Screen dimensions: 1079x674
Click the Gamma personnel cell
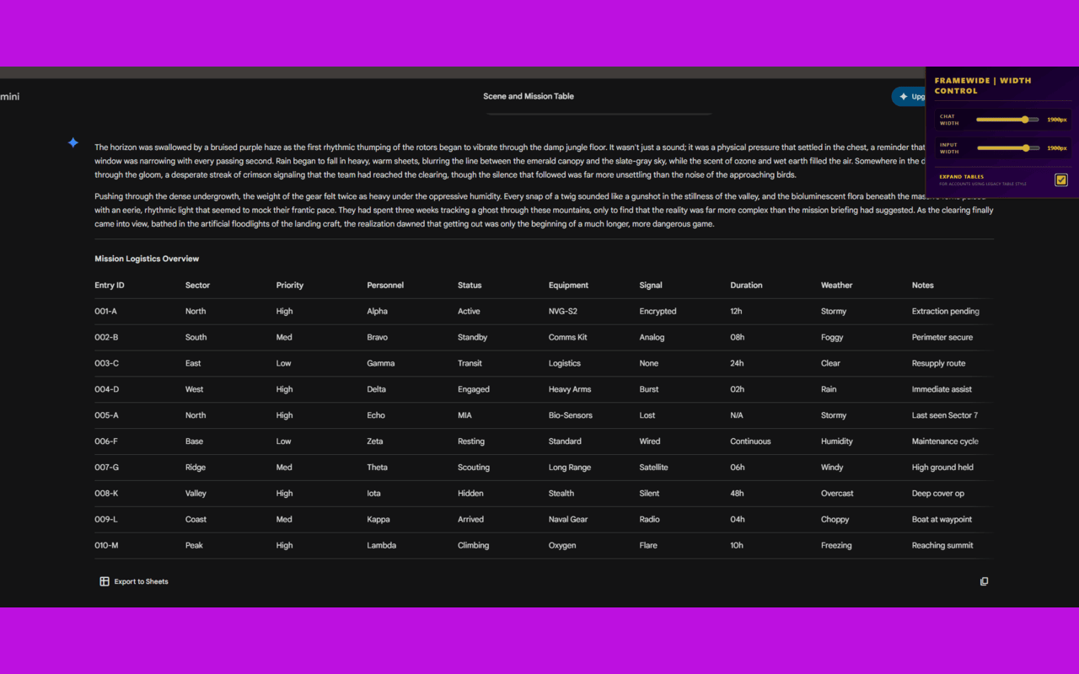(381, 364)
